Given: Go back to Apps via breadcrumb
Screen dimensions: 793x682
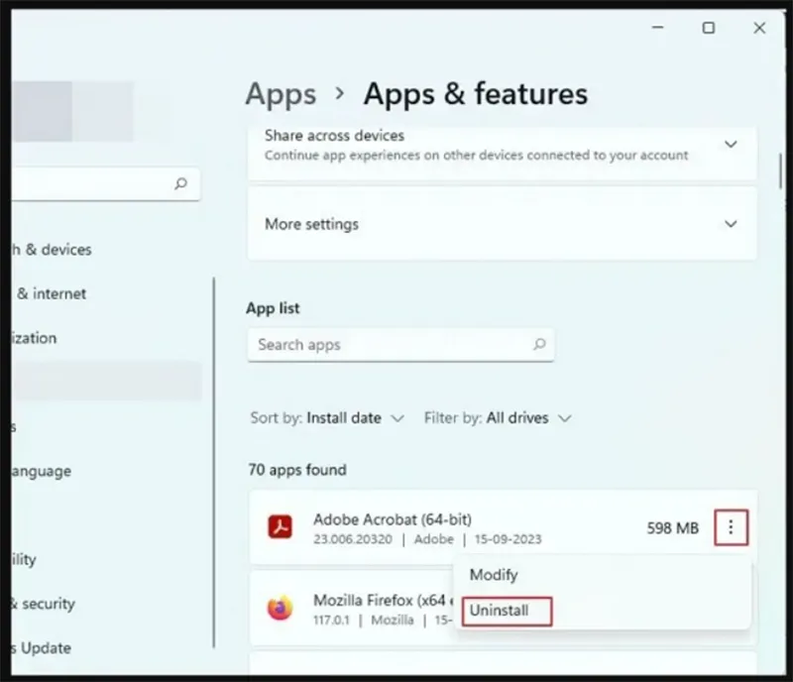Looking at the screenshot, I should pyautogui.click(x=281, y=94).
